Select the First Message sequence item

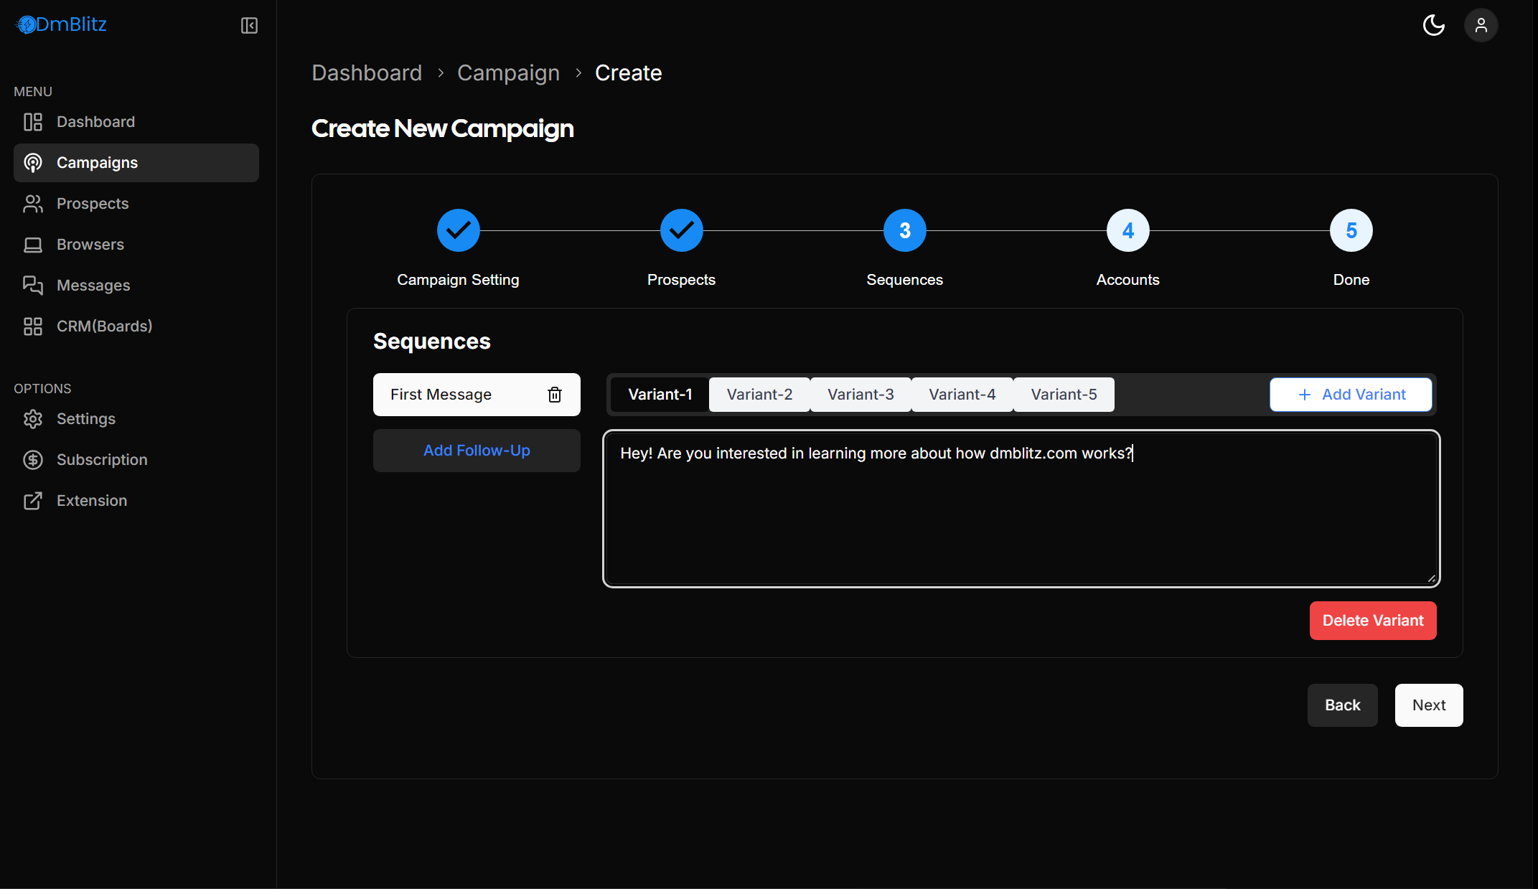click(477, 395)
